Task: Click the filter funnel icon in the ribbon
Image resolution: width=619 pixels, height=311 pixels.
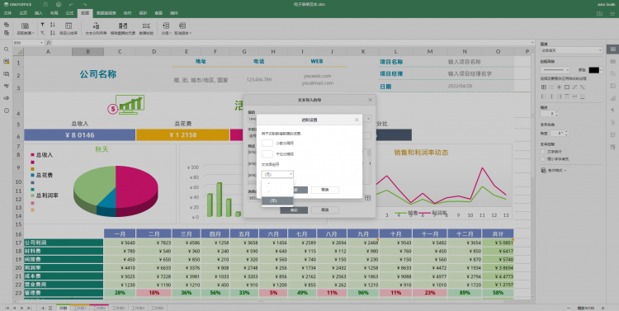Action: pyautogui.click(x=43, y=25)
